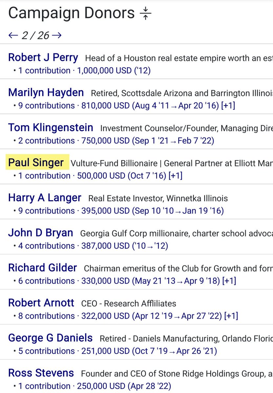Viewport: 273px width, 393px height.
Task: Expand [+1] beside Marilyn Hayden contributions
Action: (x=228, y=106)
